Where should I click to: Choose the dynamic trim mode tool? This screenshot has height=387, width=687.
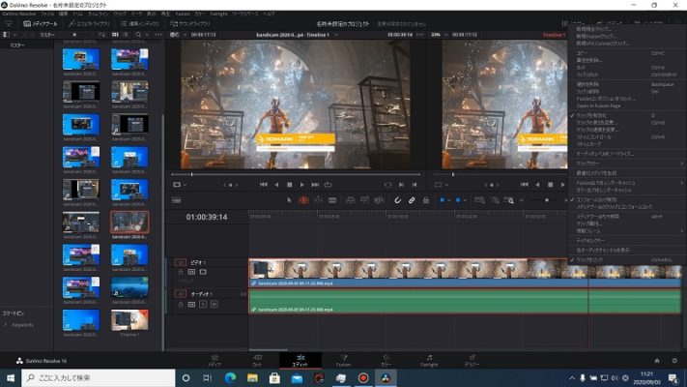(318, 200)
